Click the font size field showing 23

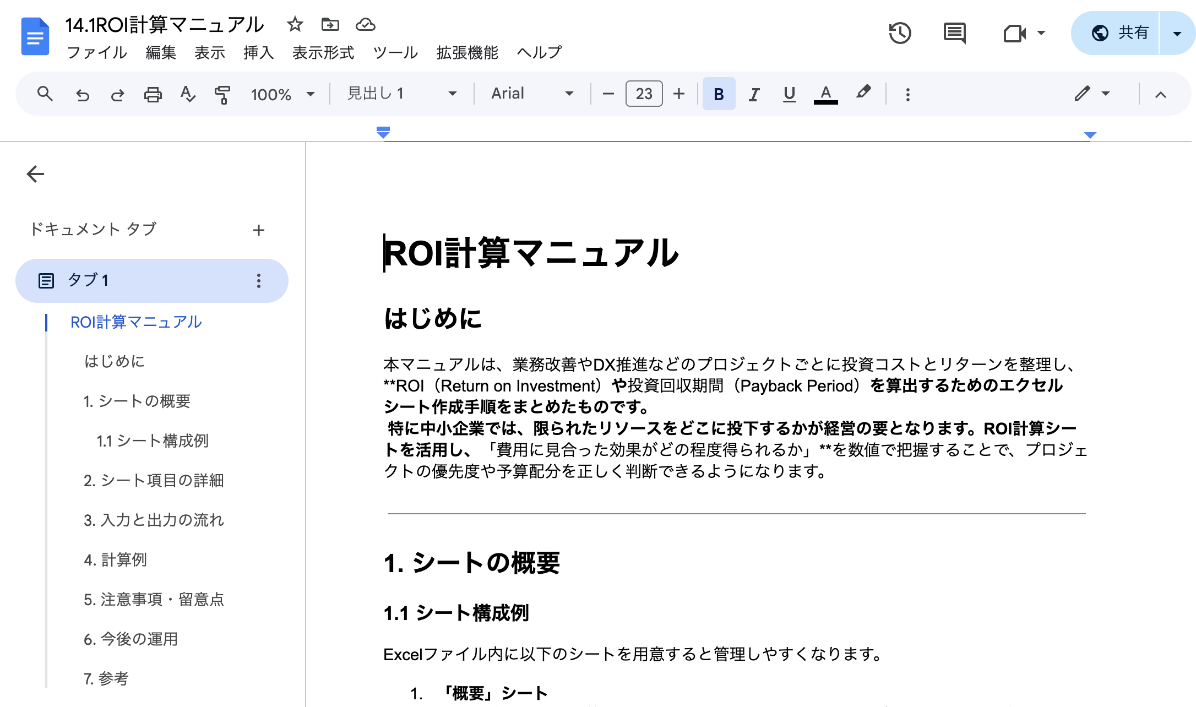(x=643, y=94)
